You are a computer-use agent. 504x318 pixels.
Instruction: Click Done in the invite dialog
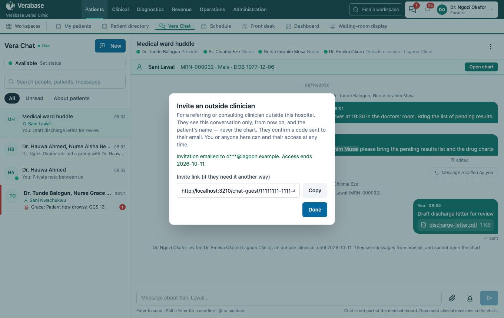315,210
